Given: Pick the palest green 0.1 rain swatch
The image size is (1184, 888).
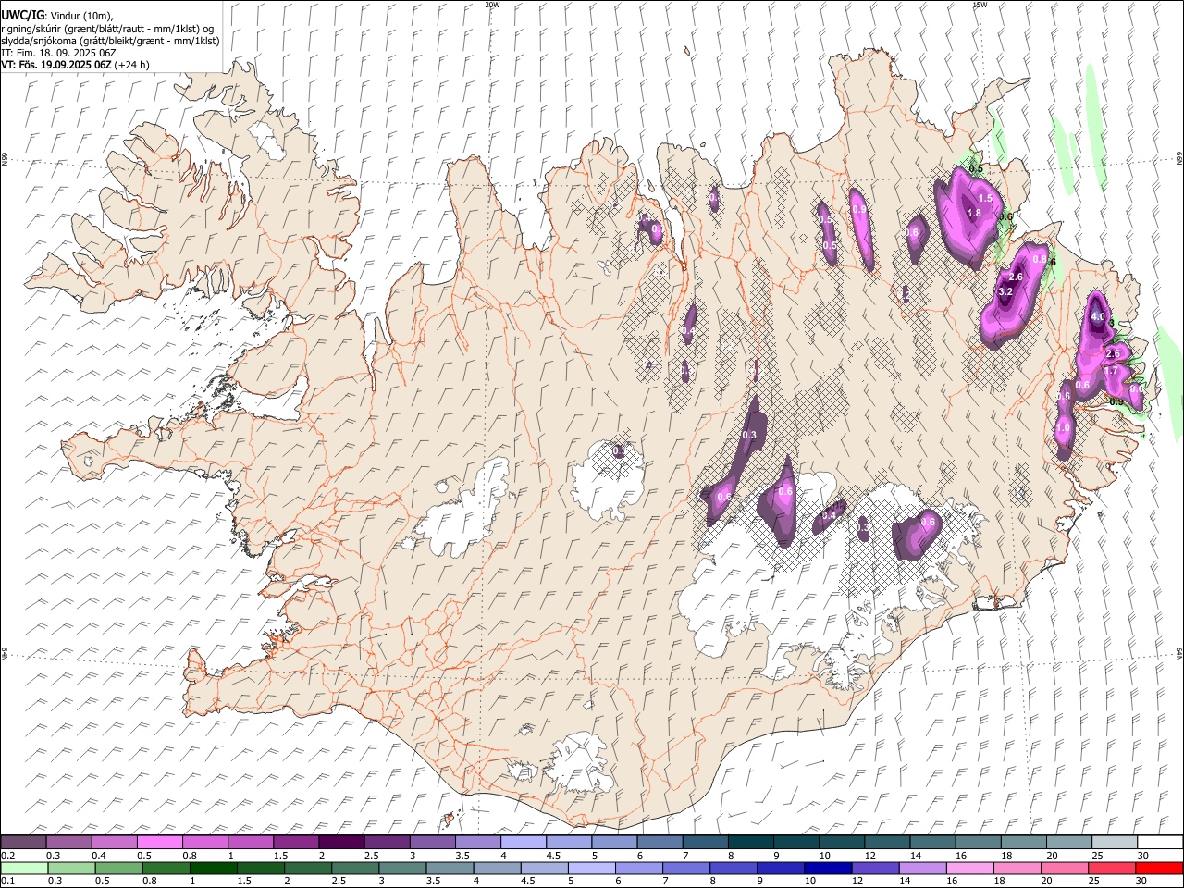Looking at the screenshot, I should (x=23, y=868).
